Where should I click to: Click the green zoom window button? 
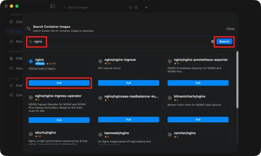pyautogui.click(x=17, y=6)
